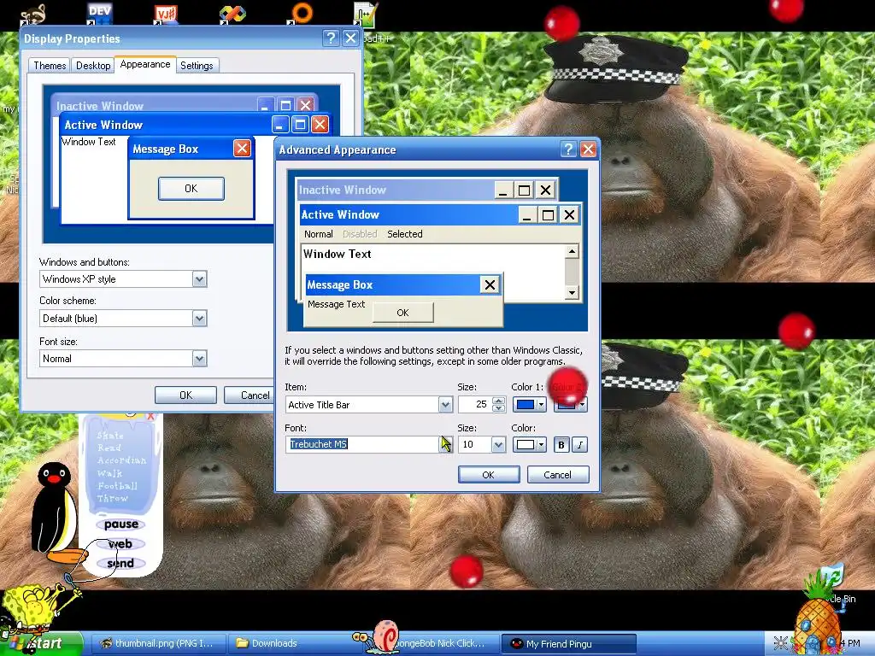This screenshot has height=656, width=875.
Task: Open the VJ# desktop shortcut icon
Action: pos(166,14)
